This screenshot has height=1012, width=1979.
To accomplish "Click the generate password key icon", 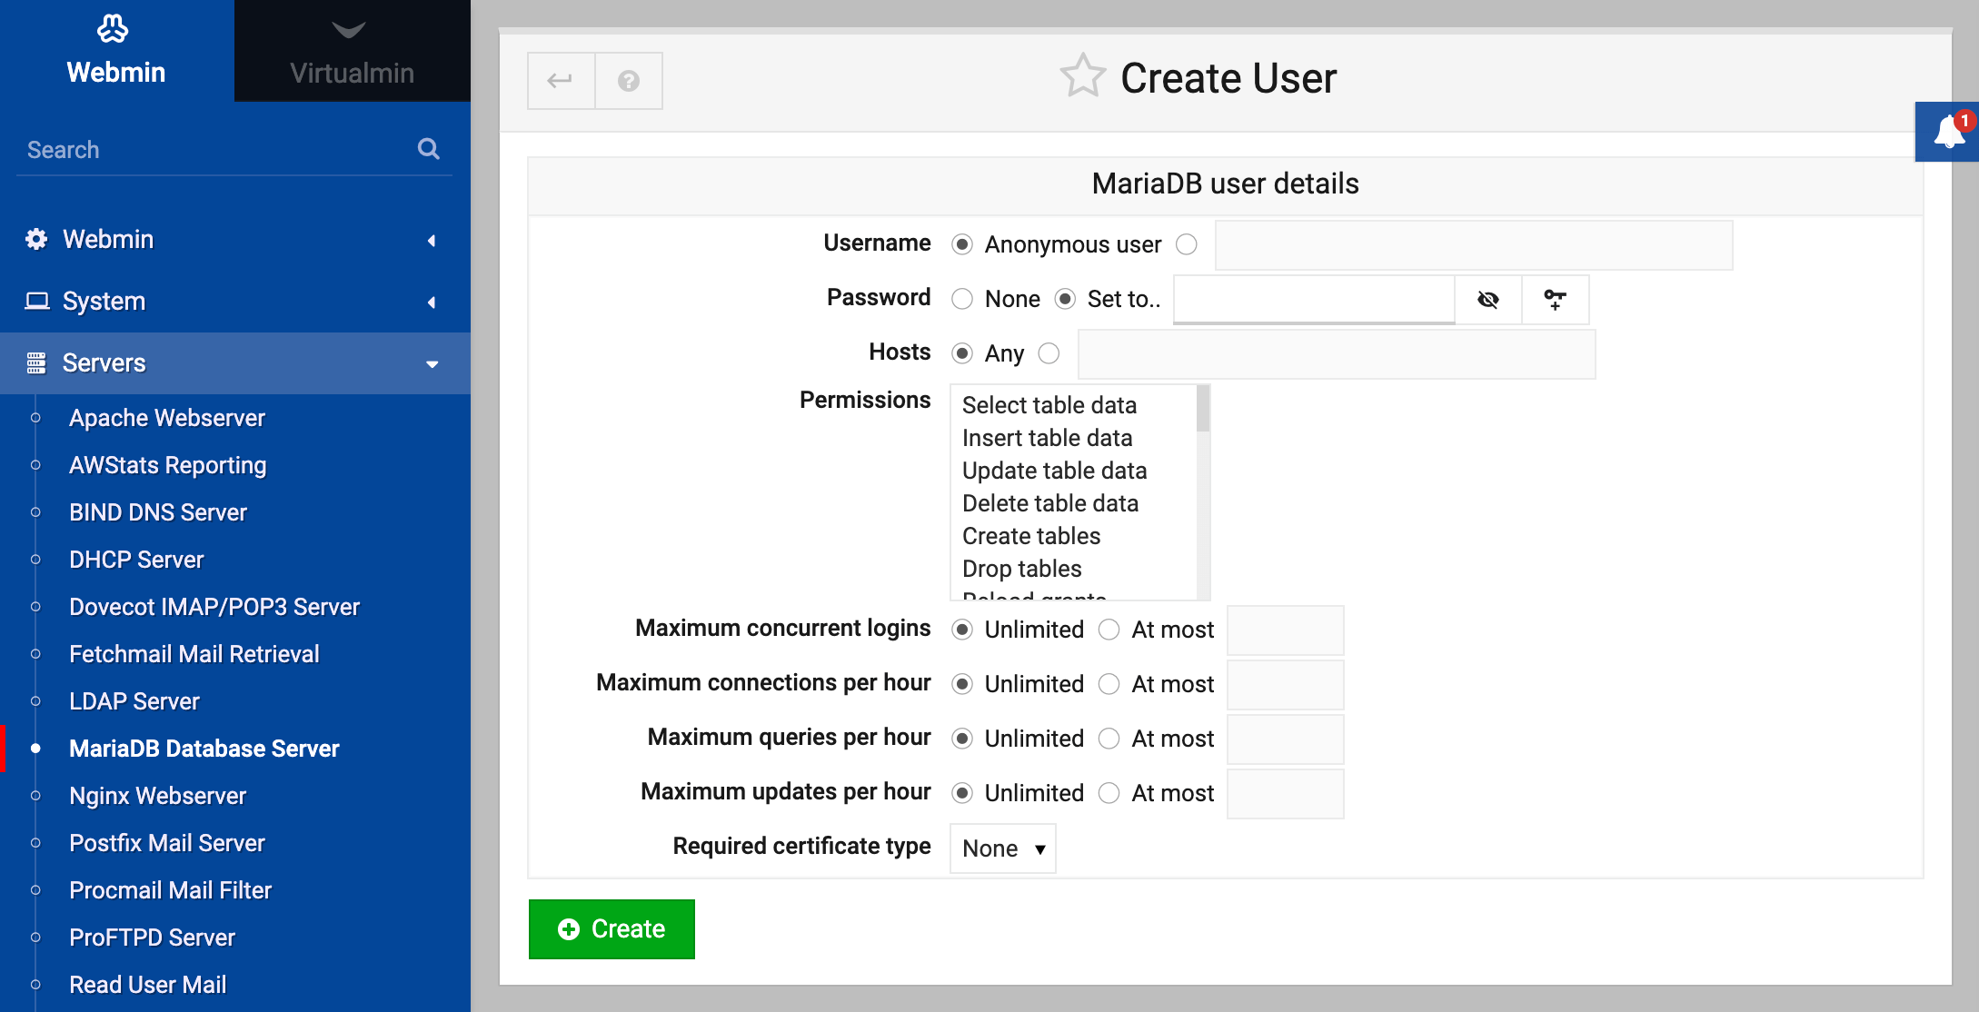I will (x=1556, y=300).
